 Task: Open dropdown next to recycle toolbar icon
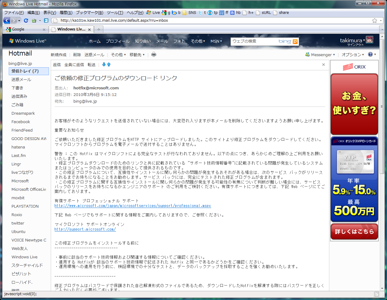tap(40, 21)
